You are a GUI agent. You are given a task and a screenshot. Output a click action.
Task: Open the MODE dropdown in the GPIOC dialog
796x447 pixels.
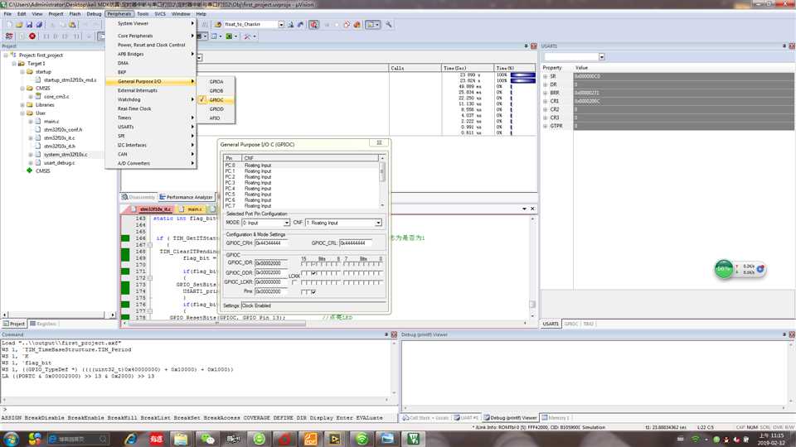click(287, 223)
